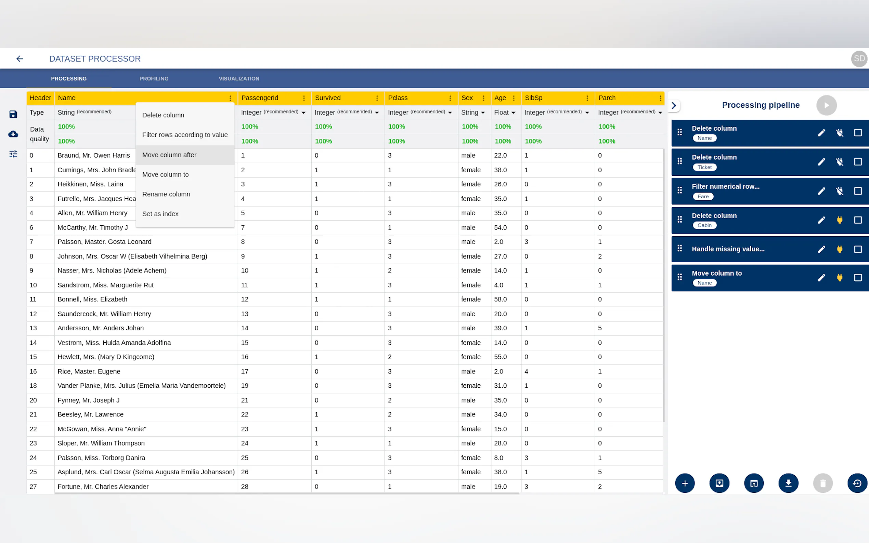Open the Sex column String type dropdown
This screenshot has width=869, height=543.
coord(473,112)
